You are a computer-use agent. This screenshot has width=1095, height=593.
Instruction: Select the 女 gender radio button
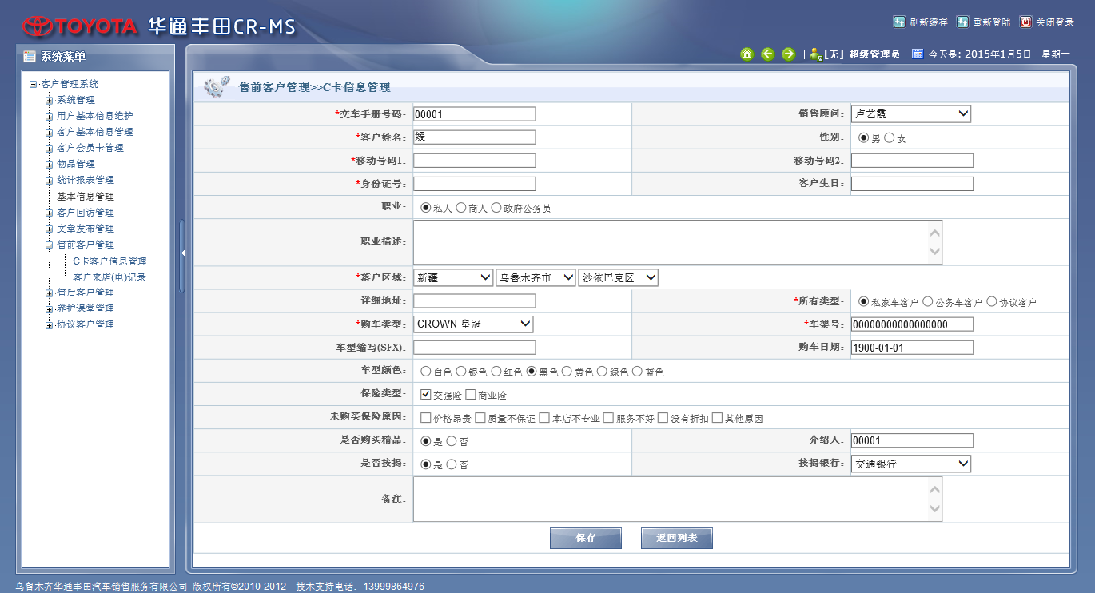(x=890, y=138)
